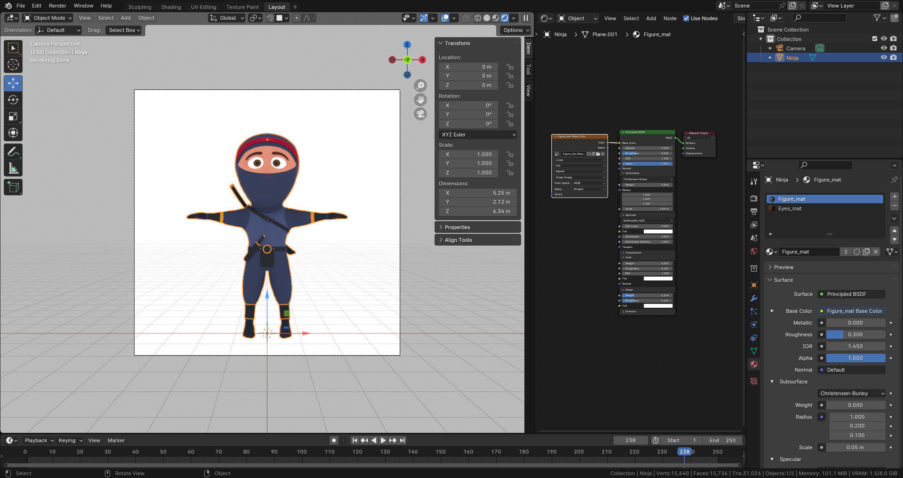The width and height of the screenshot is (903, 478).
Task: Jump to the timeline end frame
Action: point(402,440)
